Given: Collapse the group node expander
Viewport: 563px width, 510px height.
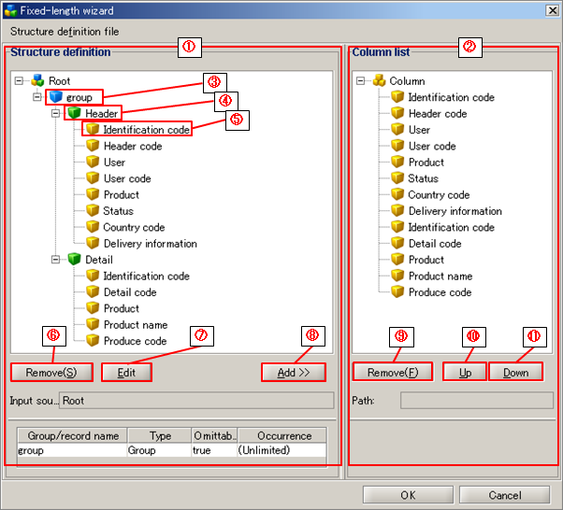Looking at the screenshot, I should pos(37,97).
